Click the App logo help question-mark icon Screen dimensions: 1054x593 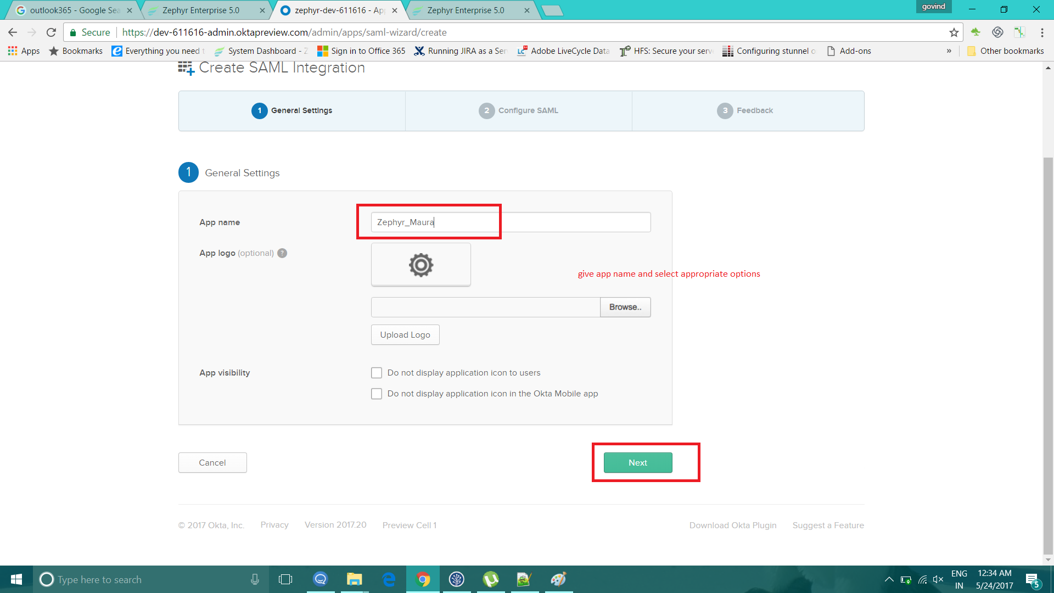[x=282, y=253]
